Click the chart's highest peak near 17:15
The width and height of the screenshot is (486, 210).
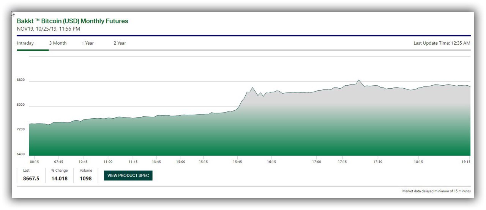(358, 80)
